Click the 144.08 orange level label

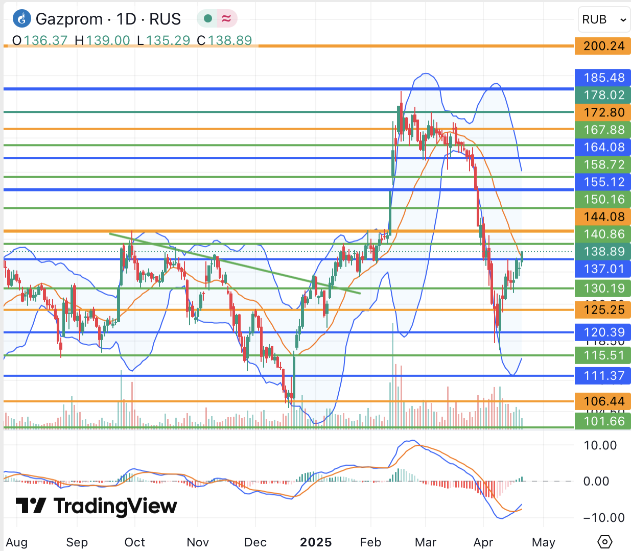tap(603, 217)
